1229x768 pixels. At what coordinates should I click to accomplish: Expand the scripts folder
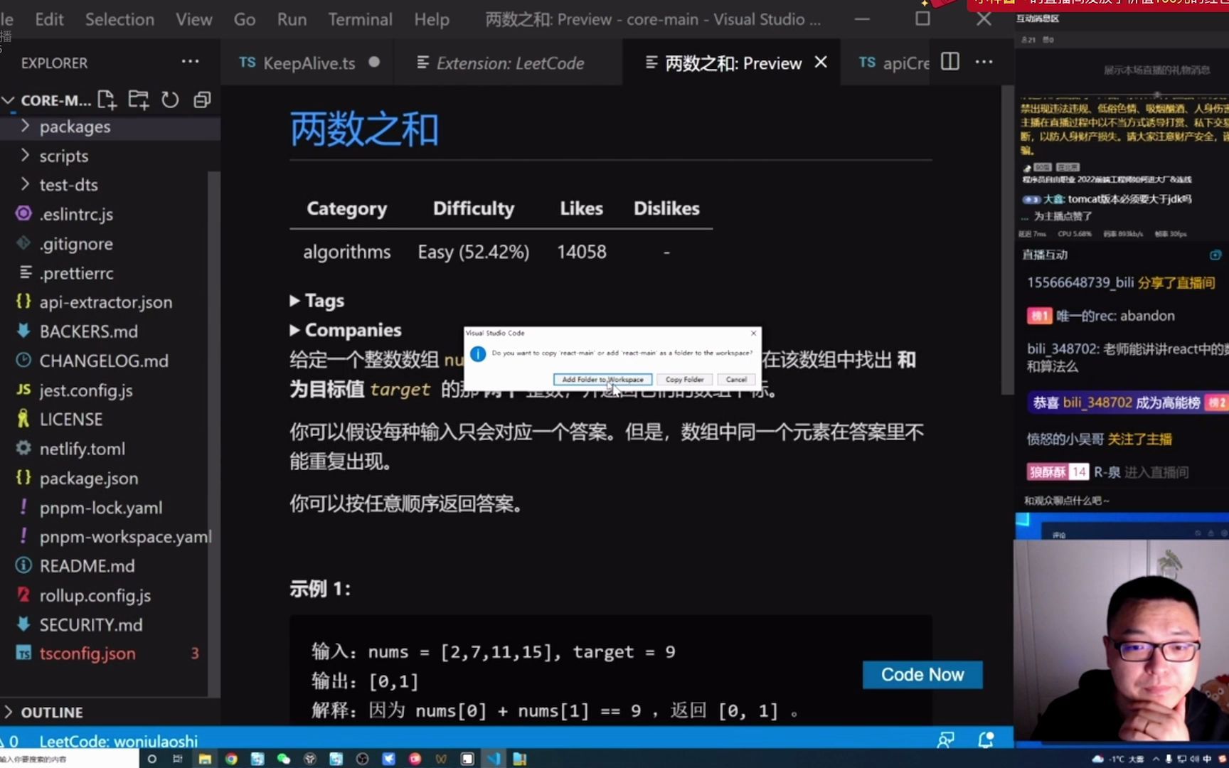(x=110, y=156)
